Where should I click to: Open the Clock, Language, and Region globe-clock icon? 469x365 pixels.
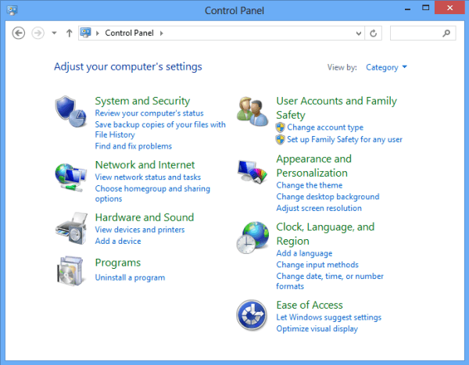[252, 238]
